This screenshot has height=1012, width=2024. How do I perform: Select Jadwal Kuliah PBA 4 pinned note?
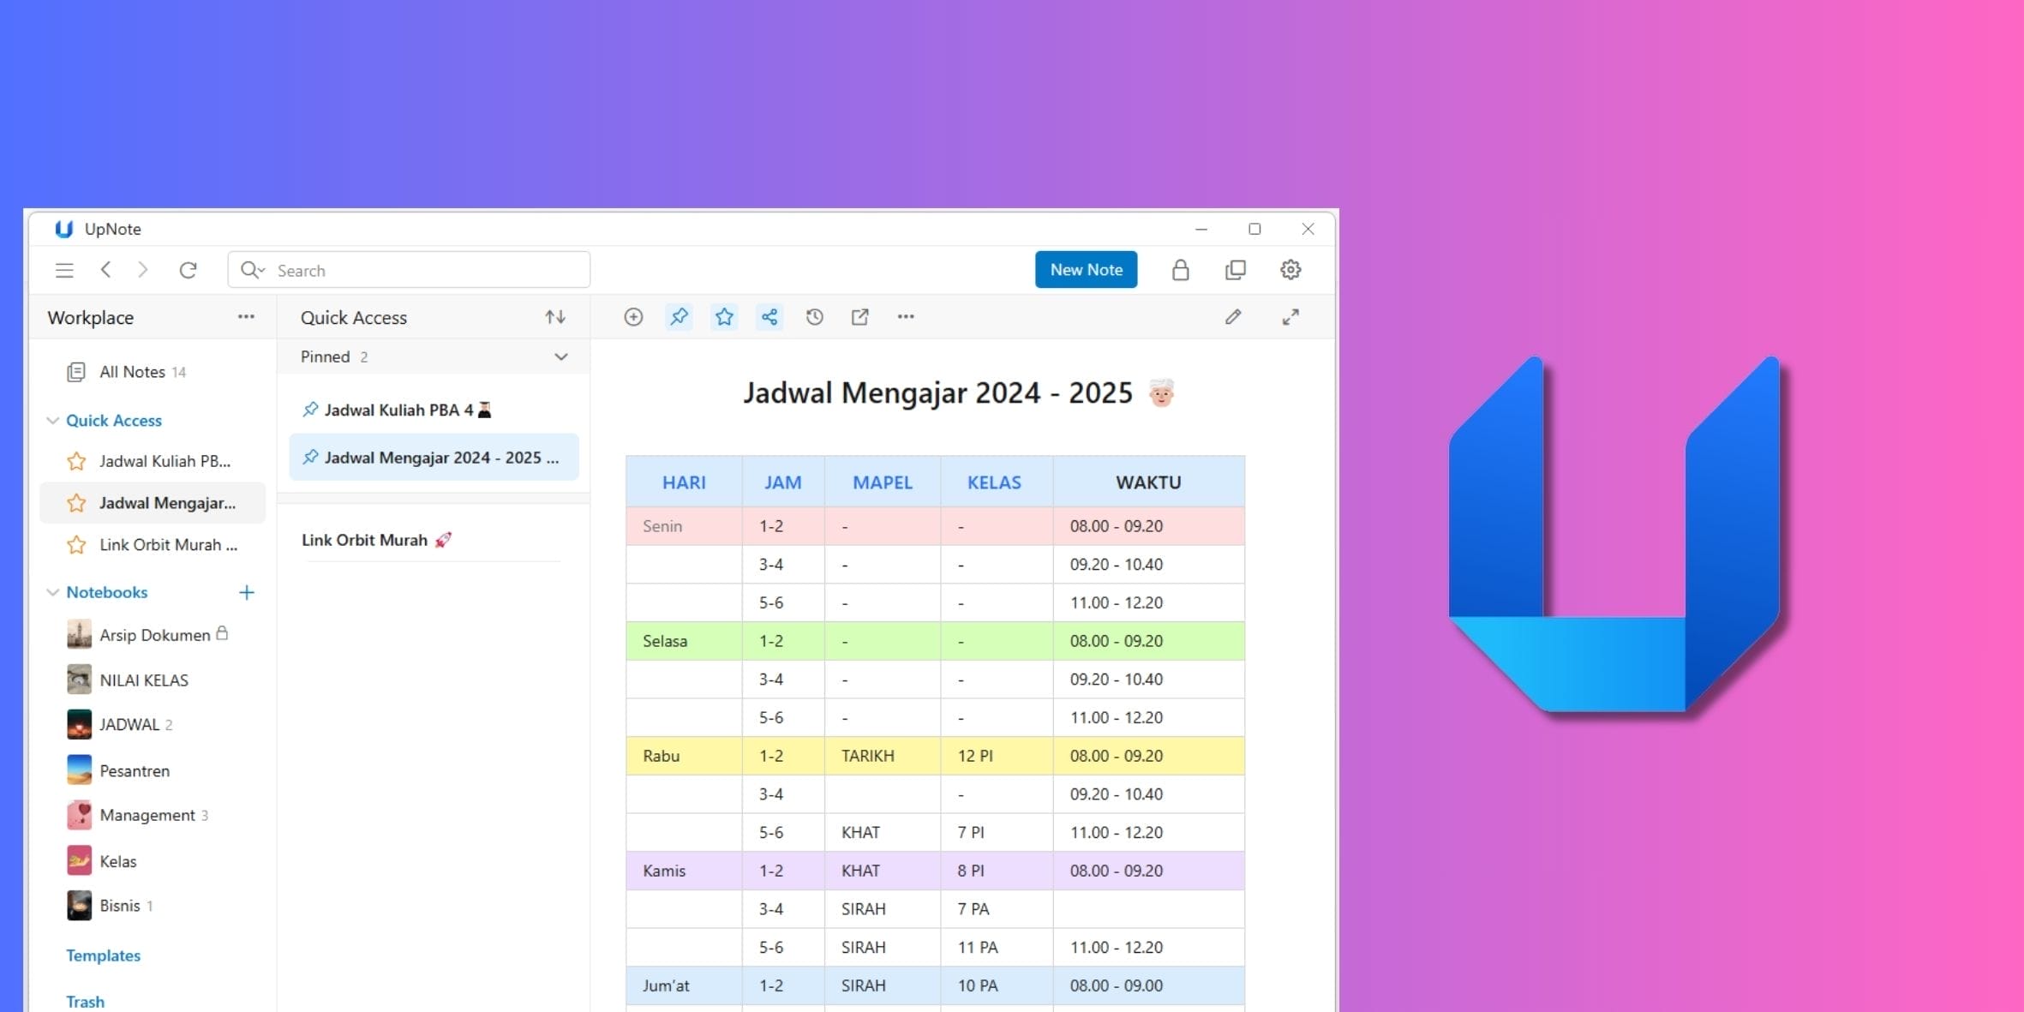[398, 410]
